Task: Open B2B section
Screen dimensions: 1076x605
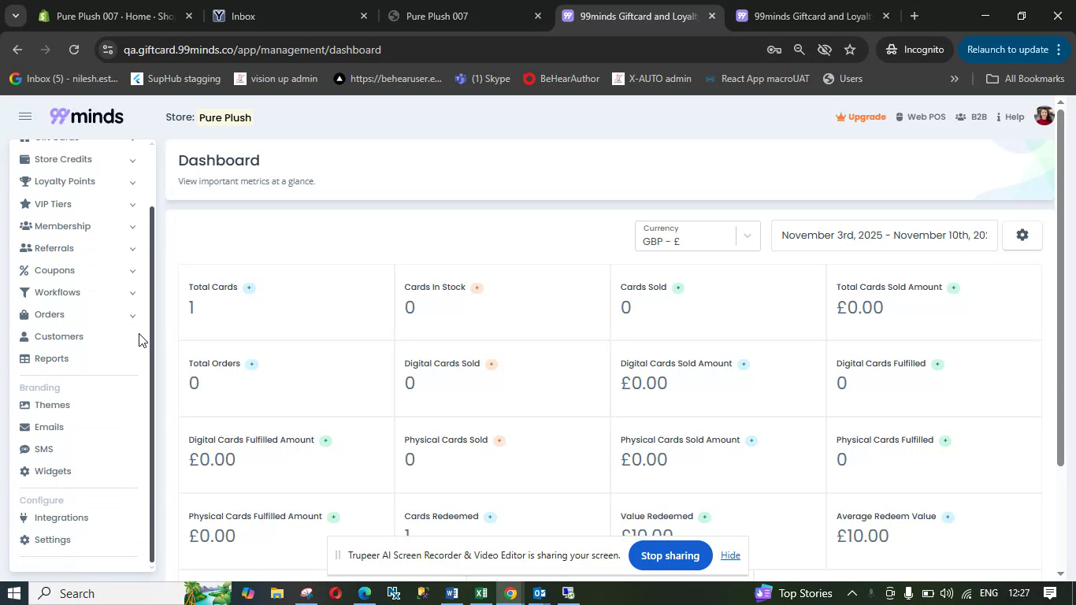Action: (x=971, y=117)
